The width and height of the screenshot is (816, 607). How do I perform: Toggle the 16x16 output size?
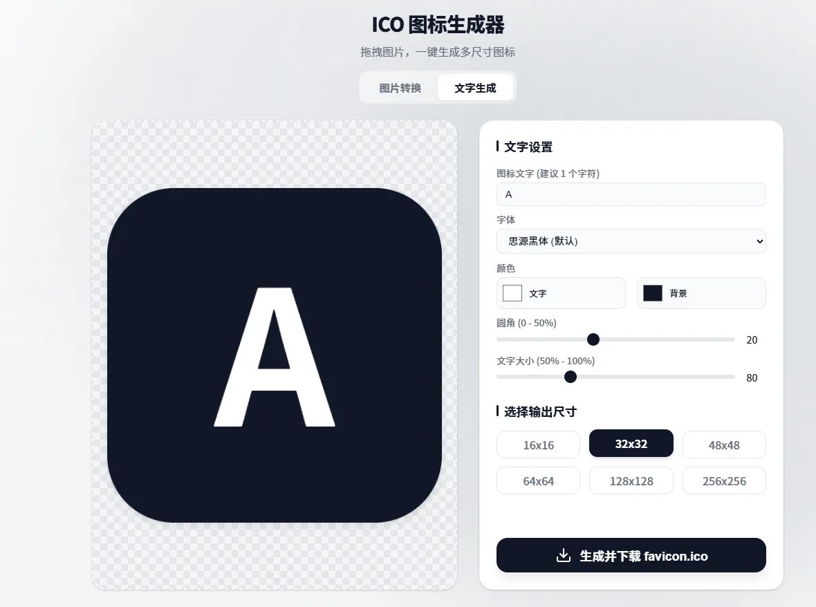tap(538, 445)
